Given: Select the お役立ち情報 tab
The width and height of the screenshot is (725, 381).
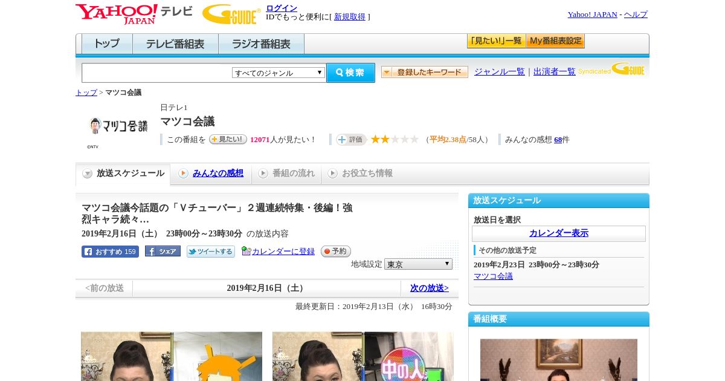Looking at the screenshot, I should [361, 174].
